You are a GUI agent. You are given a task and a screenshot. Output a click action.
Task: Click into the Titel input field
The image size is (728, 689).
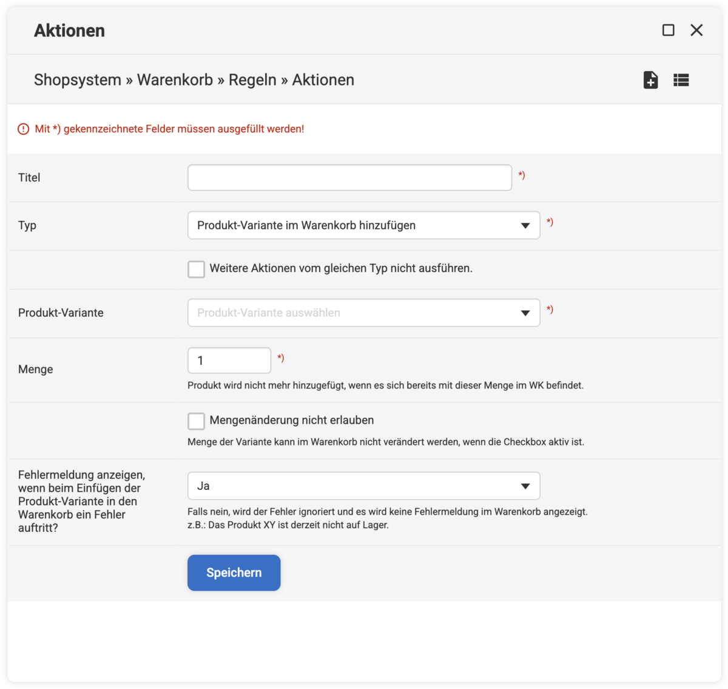click(349, 177)
